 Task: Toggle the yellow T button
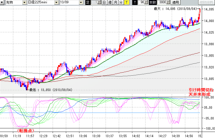(126, 2)
